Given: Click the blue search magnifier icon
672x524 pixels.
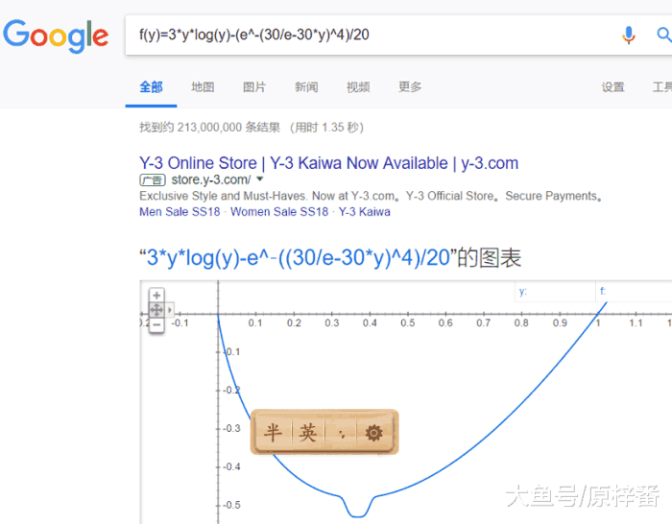Looking at the screenshot, I should 663,36.
